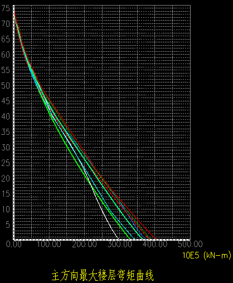Viewport: 233px width, 283px height.
Task: Select the floor 70 vertical axis label
Action: (6, 23)
